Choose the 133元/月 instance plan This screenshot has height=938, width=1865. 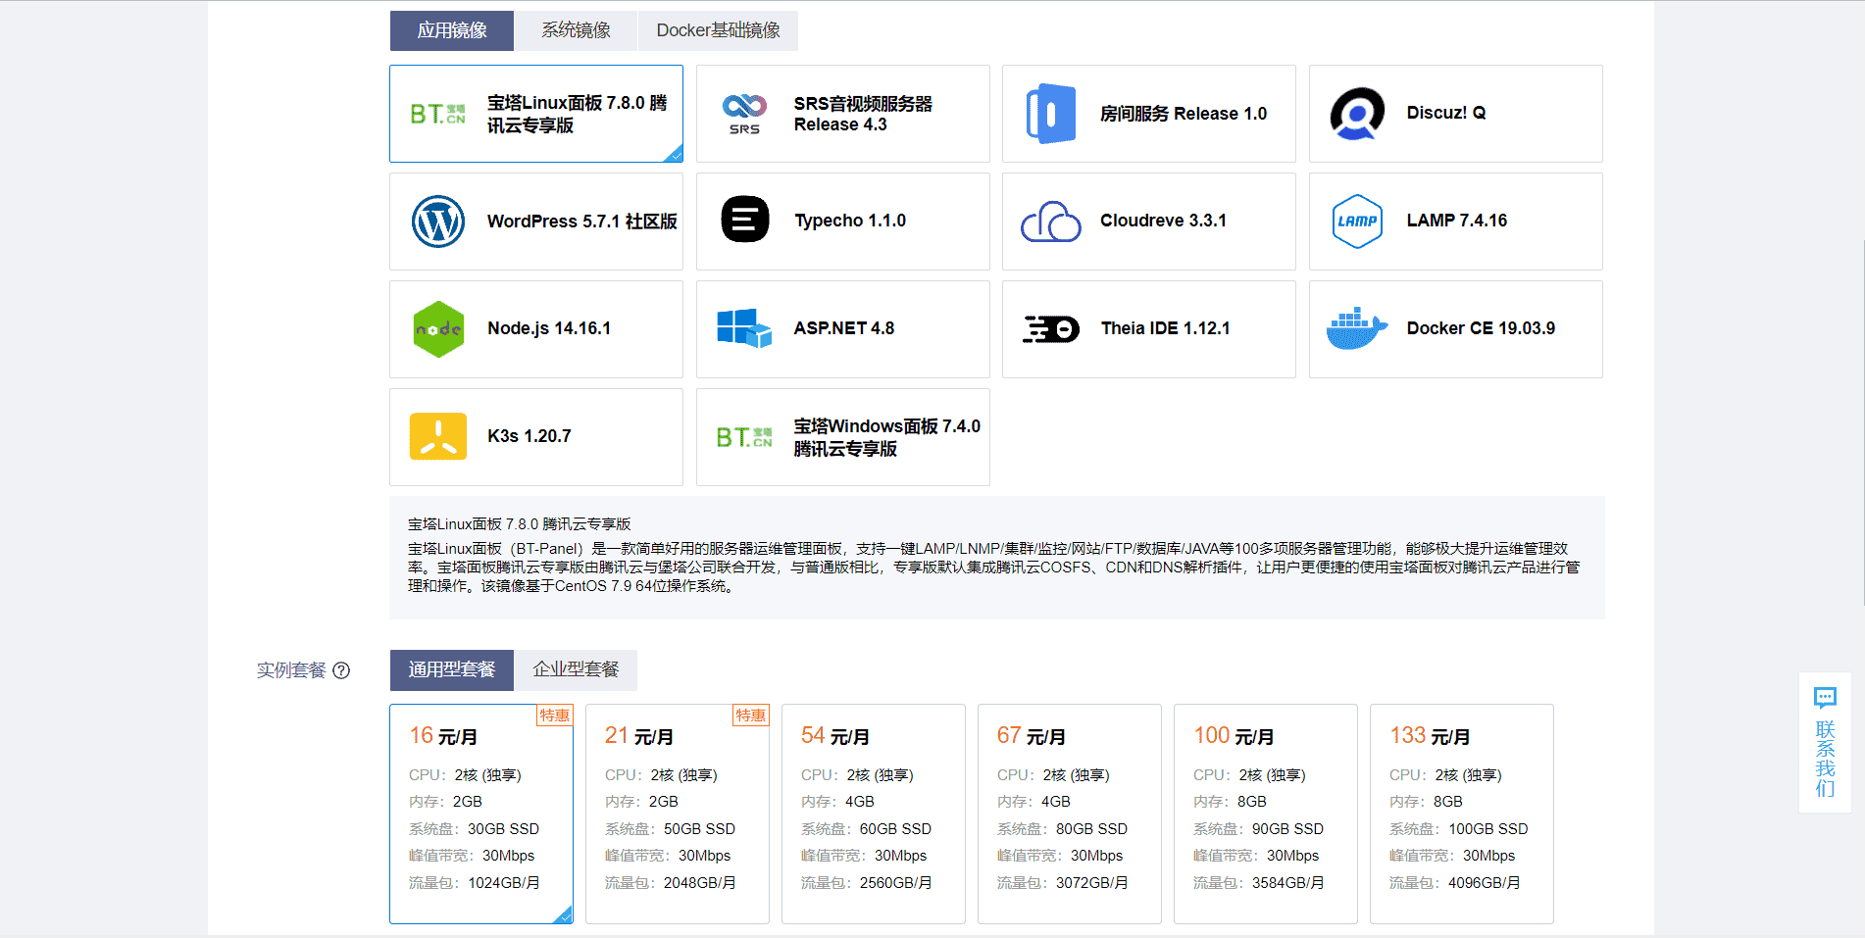point(1460,814)
